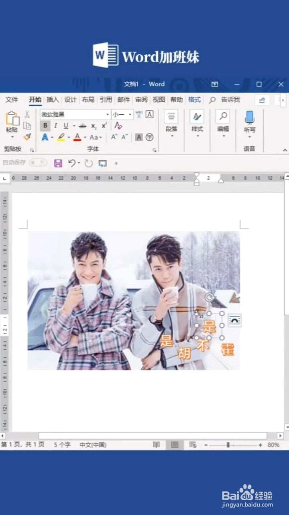Image resolution: width=289 pixels, height=515 pixels.
Task: Click the Undo arrow
Action: click(72, 163)
